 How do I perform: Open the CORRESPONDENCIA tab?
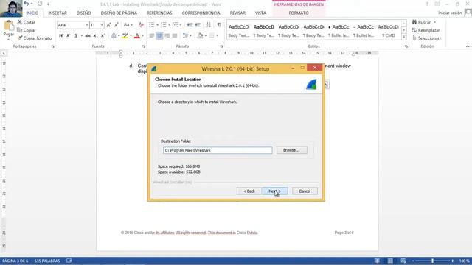[x=201, y=13]
